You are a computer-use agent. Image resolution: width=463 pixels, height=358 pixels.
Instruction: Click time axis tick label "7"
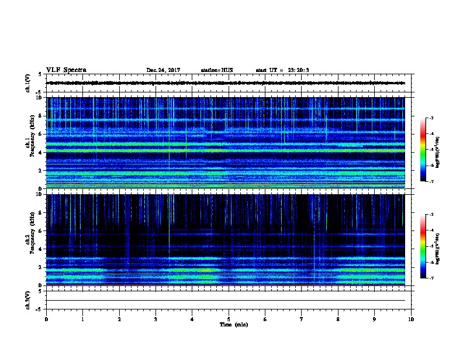302,319
